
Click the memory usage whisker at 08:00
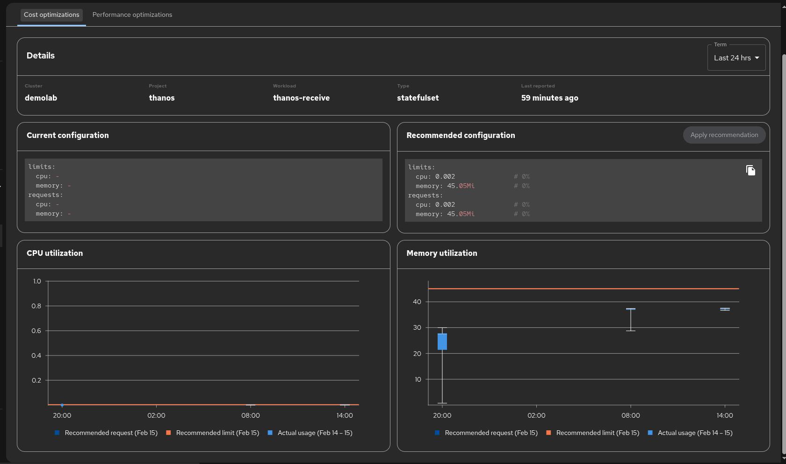[630, 320]
